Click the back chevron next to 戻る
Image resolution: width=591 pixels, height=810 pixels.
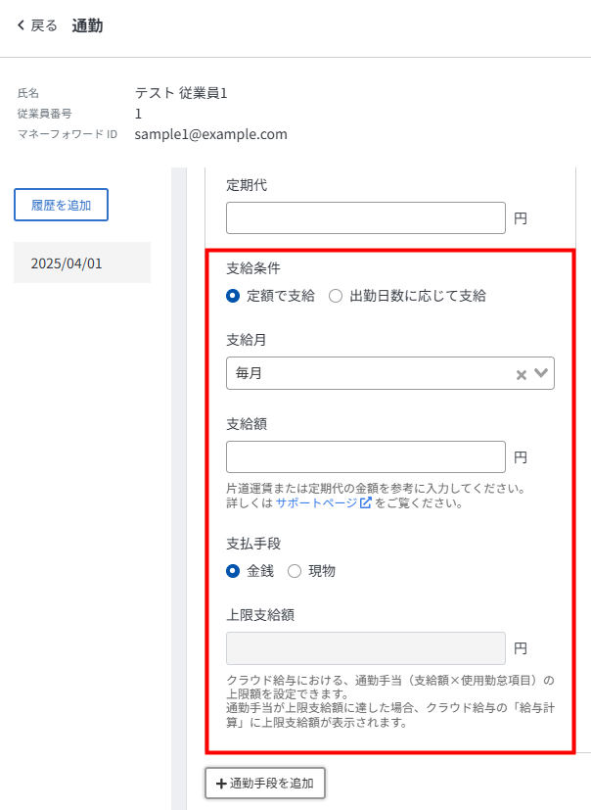click(x=21, y=25)
